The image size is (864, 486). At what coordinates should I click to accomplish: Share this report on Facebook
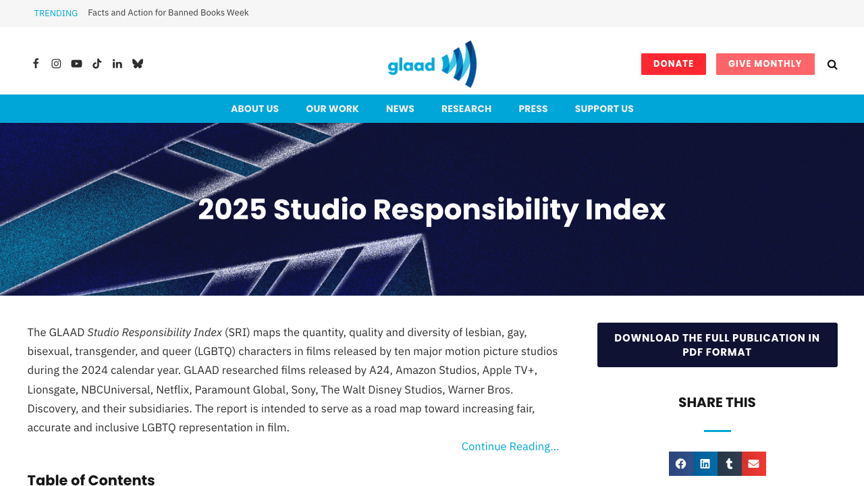point(681,464)
